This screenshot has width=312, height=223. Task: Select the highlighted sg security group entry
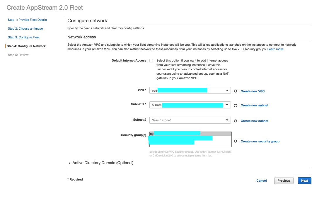(190, 134)
